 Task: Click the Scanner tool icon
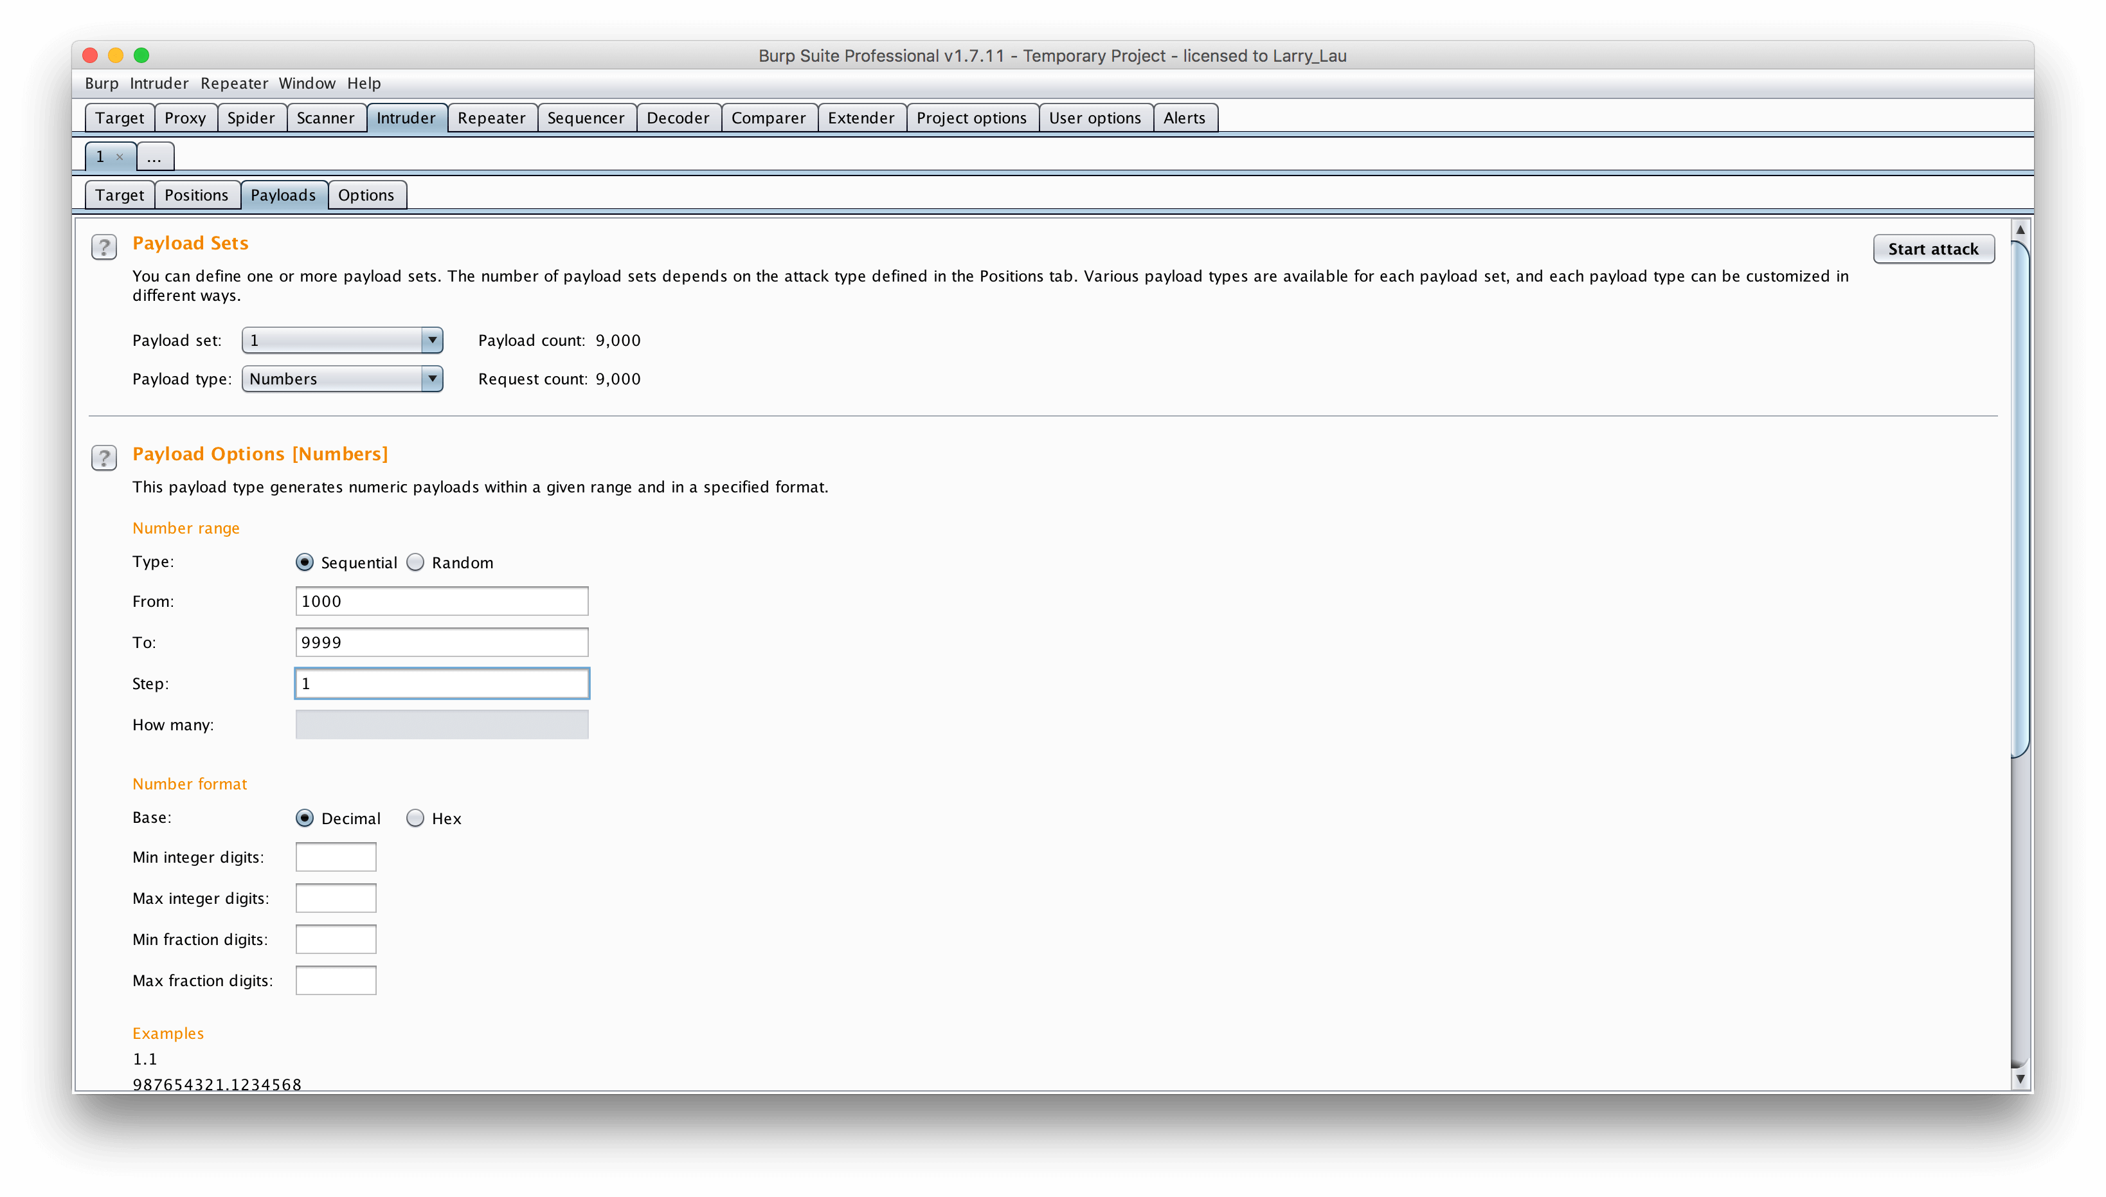(325, 117)
